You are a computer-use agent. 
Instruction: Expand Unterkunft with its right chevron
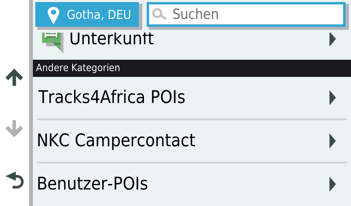[x=332, y=39]
